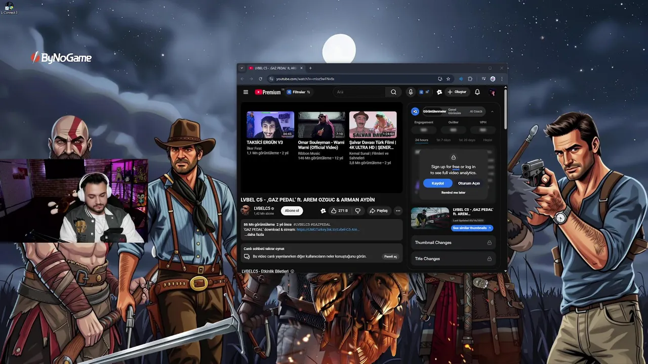Open the vidIQ Filtreler filter button

(299, 92)
